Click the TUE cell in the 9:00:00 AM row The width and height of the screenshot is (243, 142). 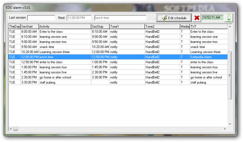(14, 42)
